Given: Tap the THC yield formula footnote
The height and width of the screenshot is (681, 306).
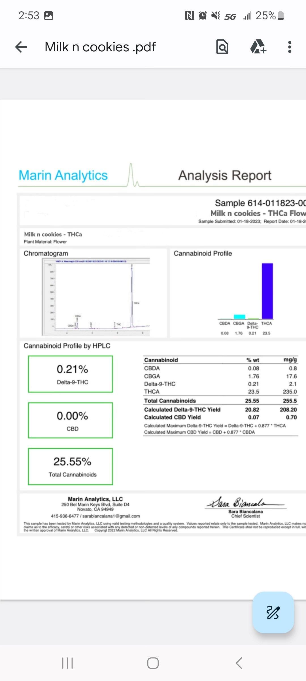Looking at the screenshot, I should click(215, 426).
